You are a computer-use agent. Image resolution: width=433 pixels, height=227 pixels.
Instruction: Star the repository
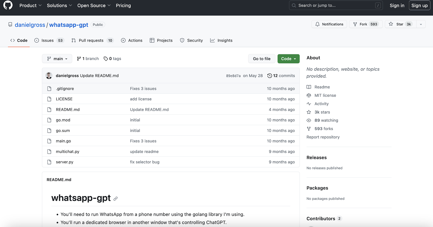(401, 24)
